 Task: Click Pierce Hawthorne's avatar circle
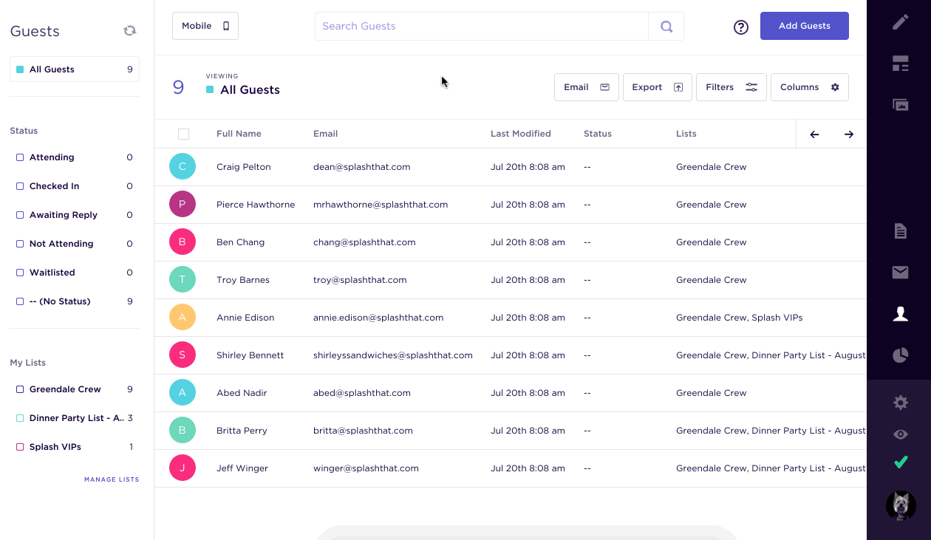point(183,205)
